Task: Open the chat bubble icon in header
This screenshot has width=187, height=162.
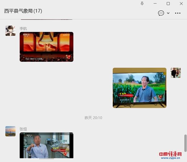Action: coord(161,13)
